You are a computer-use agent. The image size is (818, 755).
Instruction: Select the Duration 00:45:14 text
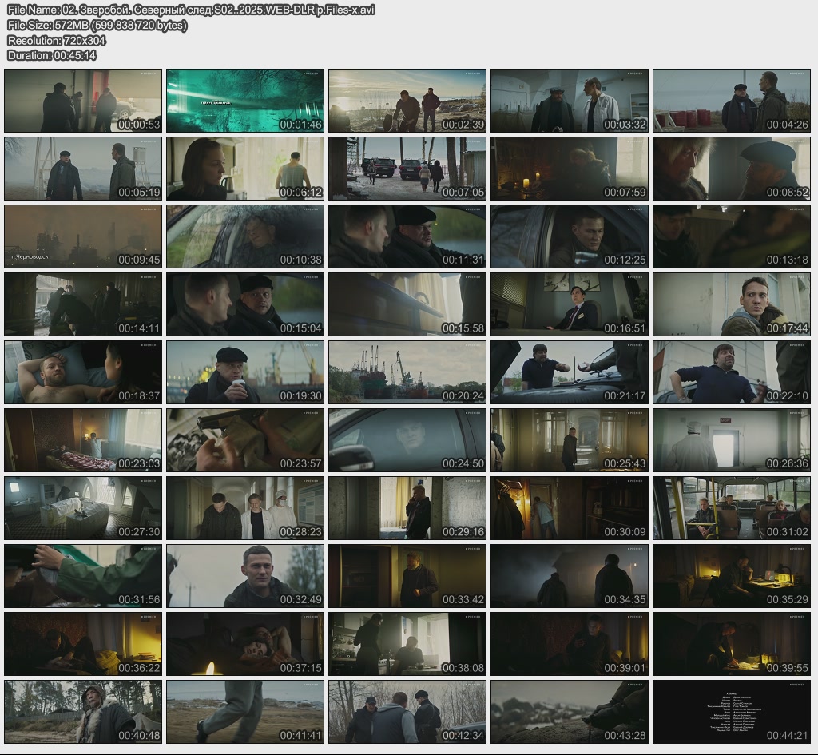point(52,55)
